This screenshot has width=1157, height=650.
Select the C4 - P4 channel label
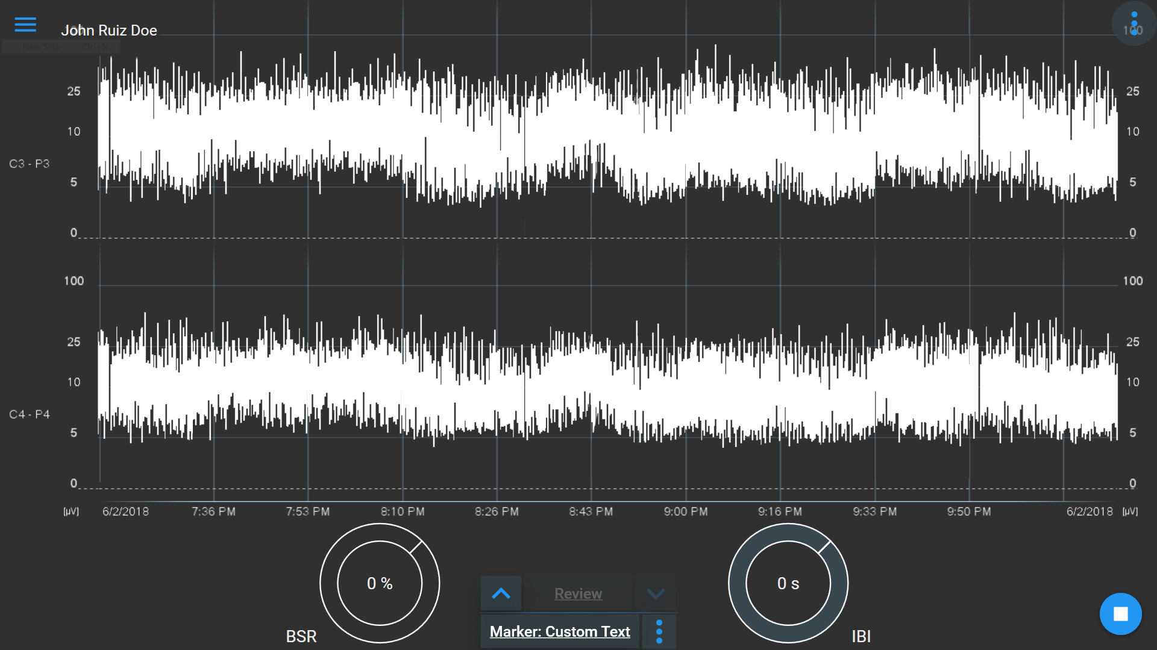(x=30, y=415)
